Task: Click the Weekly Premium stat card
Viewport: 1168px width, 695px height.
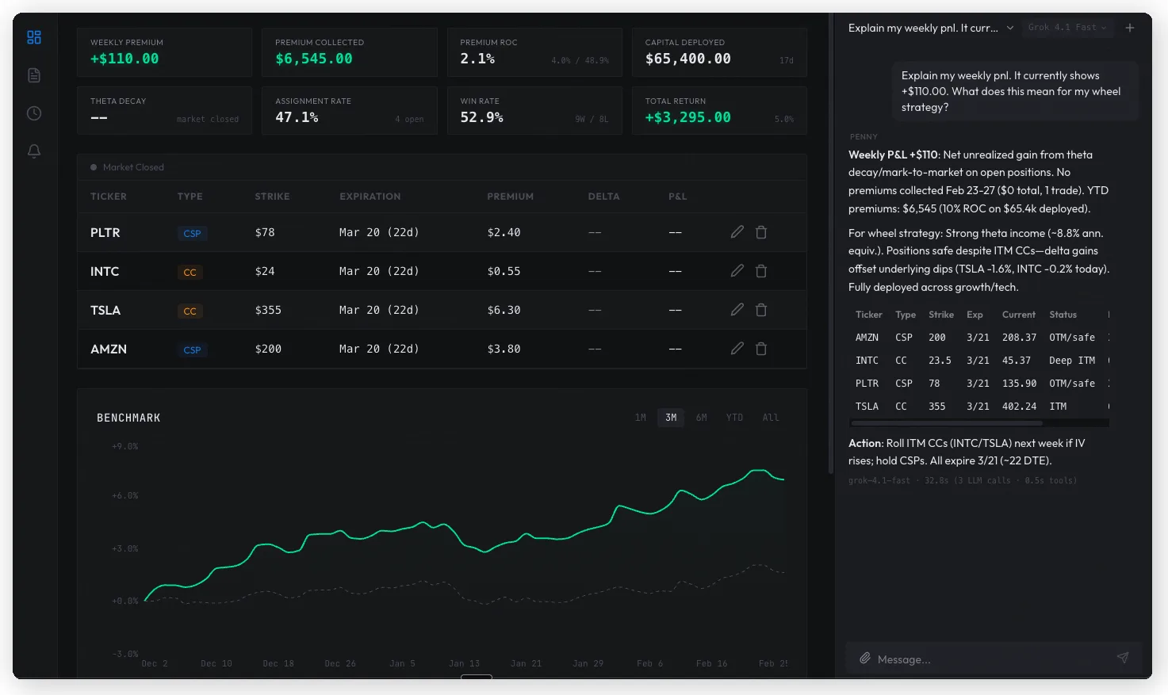Action: (164, 52)
